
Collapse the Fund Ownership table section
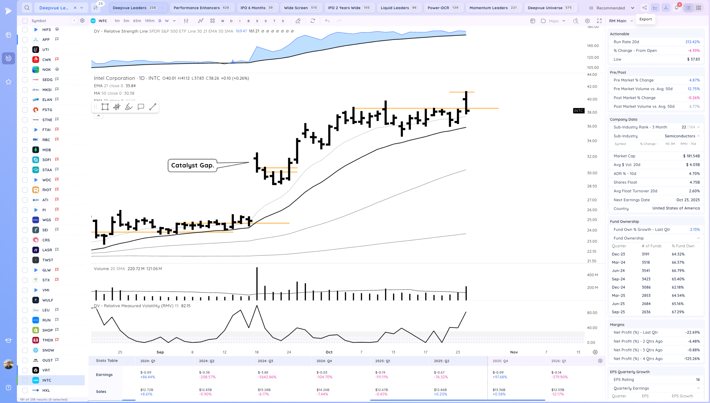tap(698, 238)
